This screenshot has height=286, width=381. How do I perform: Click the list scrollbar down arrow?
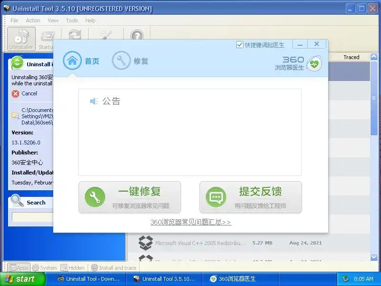(x=374, y=257)
